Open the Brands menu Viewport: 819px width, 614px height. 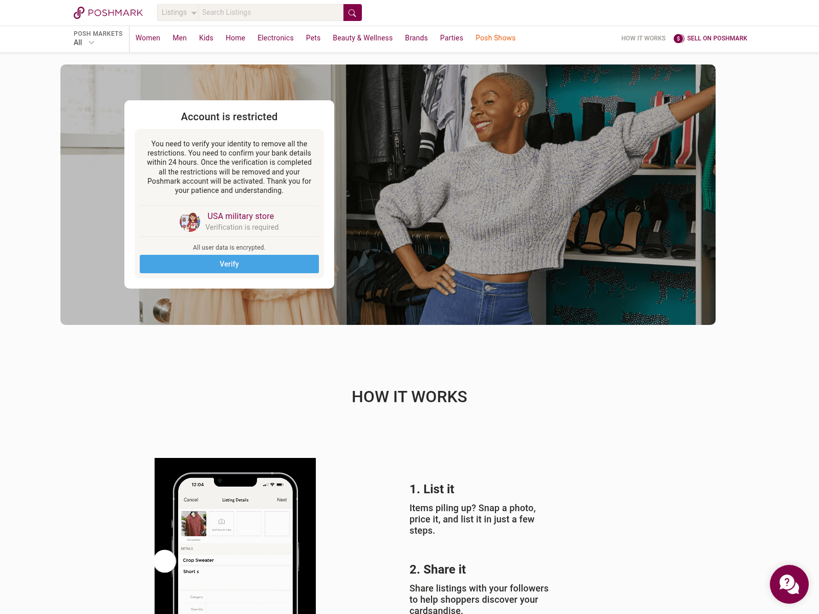pos(416,38)
